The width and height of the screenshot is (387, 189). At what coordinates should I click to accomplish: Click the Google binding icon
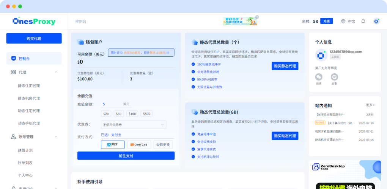334,77
